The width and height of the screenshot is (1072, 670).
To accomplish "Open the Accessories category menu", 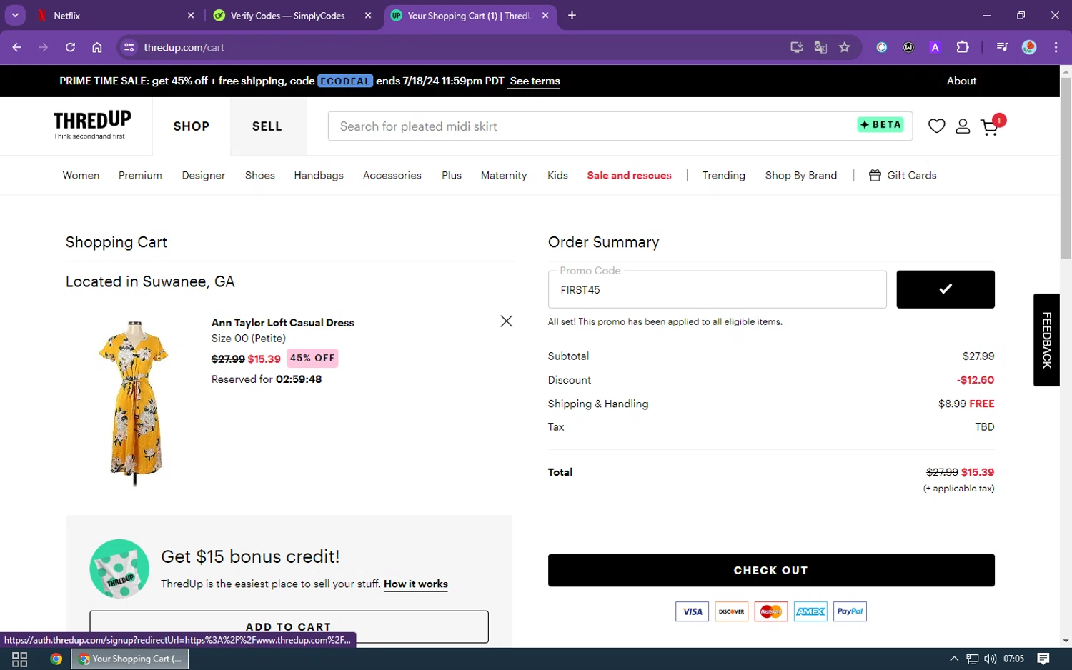I will (392, 176).
